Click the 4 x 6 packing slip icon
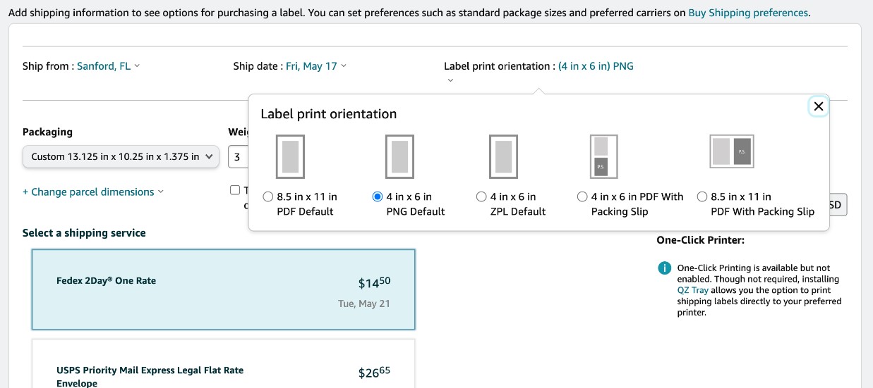Screen dimensions: 873x388 [x=603, y=156]
